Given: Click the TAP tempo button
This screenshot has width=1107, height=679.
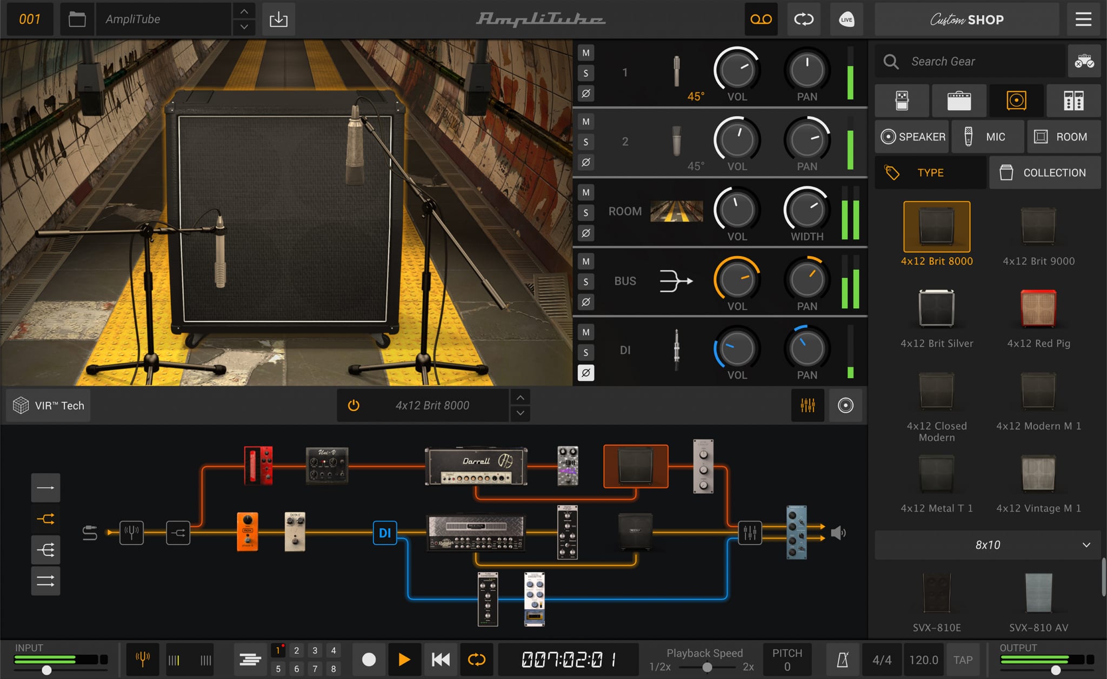Looking at the screenshot, I should 964,659.
